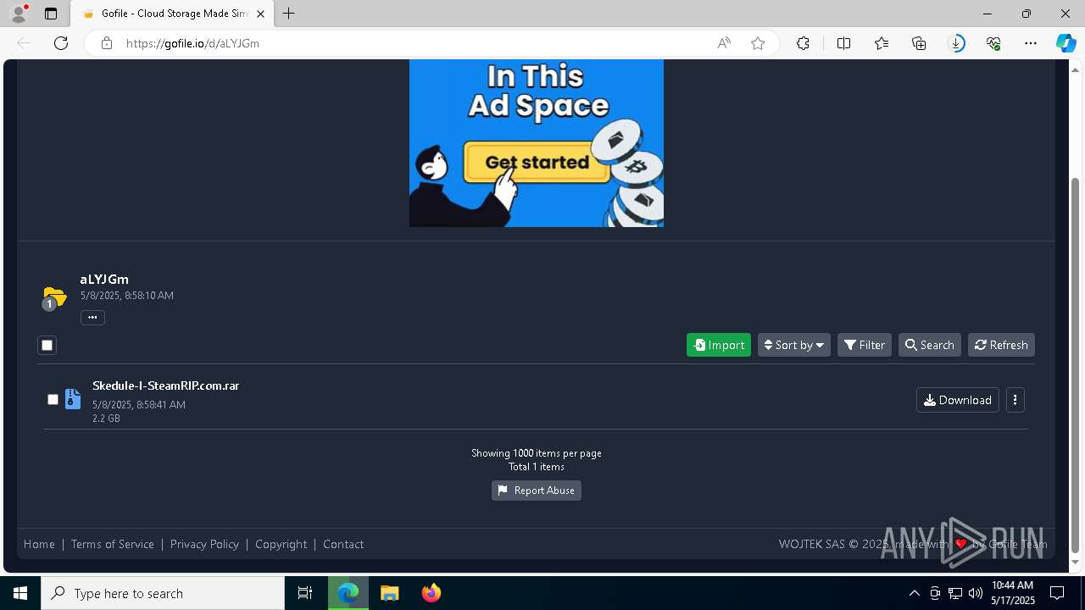
Task: Open the notification center icon
Action: coord(1057,593)
